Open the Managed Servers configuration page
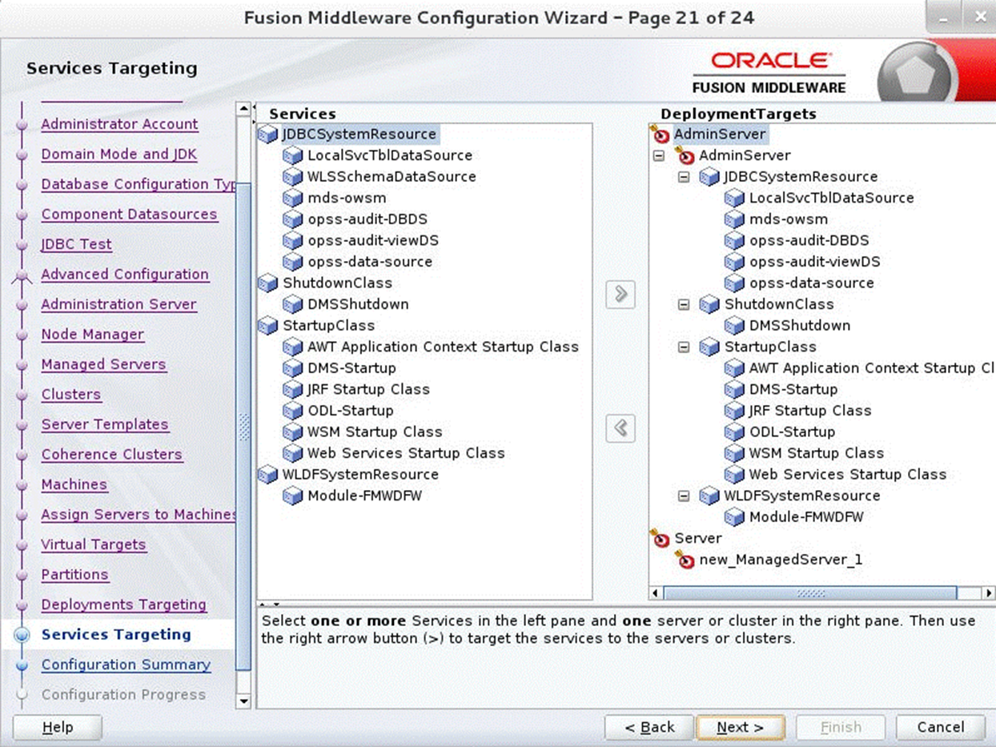 pyautogui.click(x=103, y=364)
